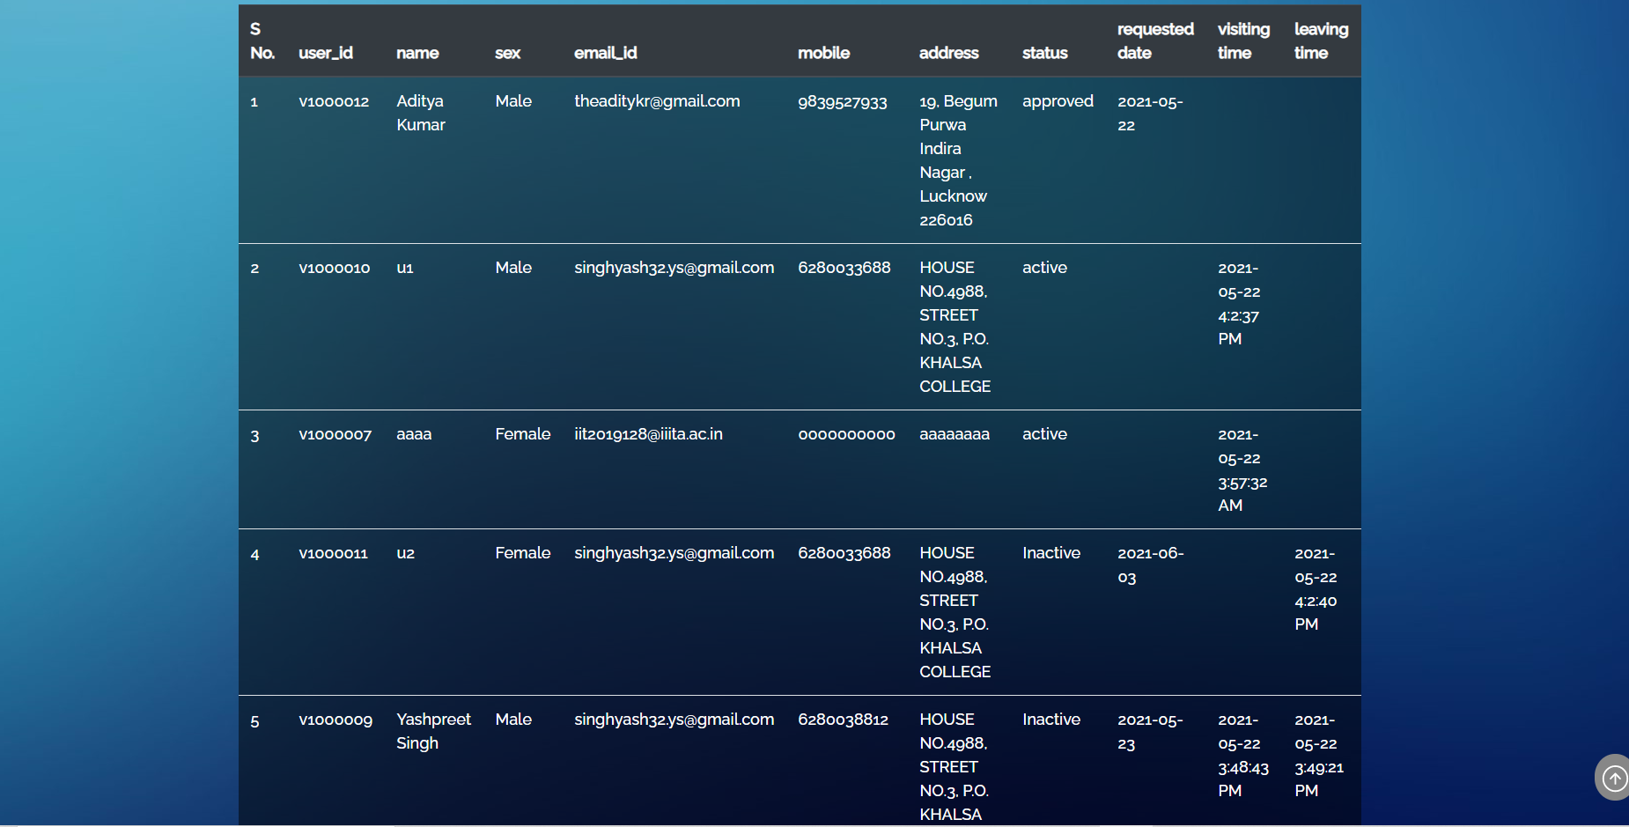Click user id v1000012 cell
Image resolution: width=1629 pixels, height=827 pixels.
(334, 101)
